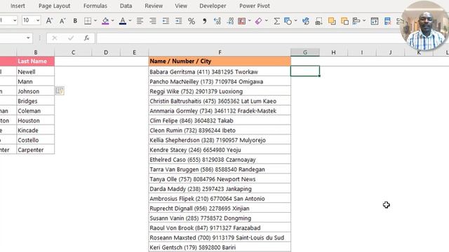Expand the Name Box dropdown
This screenshot has height=252, width=449.
[28, 38]
